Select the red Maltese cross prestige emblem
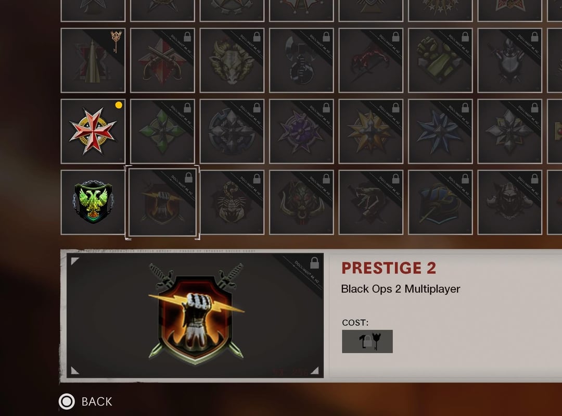 tap(93, 131)
